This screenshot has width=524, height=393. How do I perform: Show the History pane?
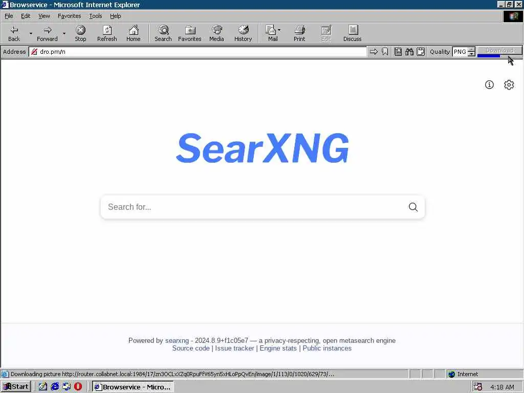(243, 33)
